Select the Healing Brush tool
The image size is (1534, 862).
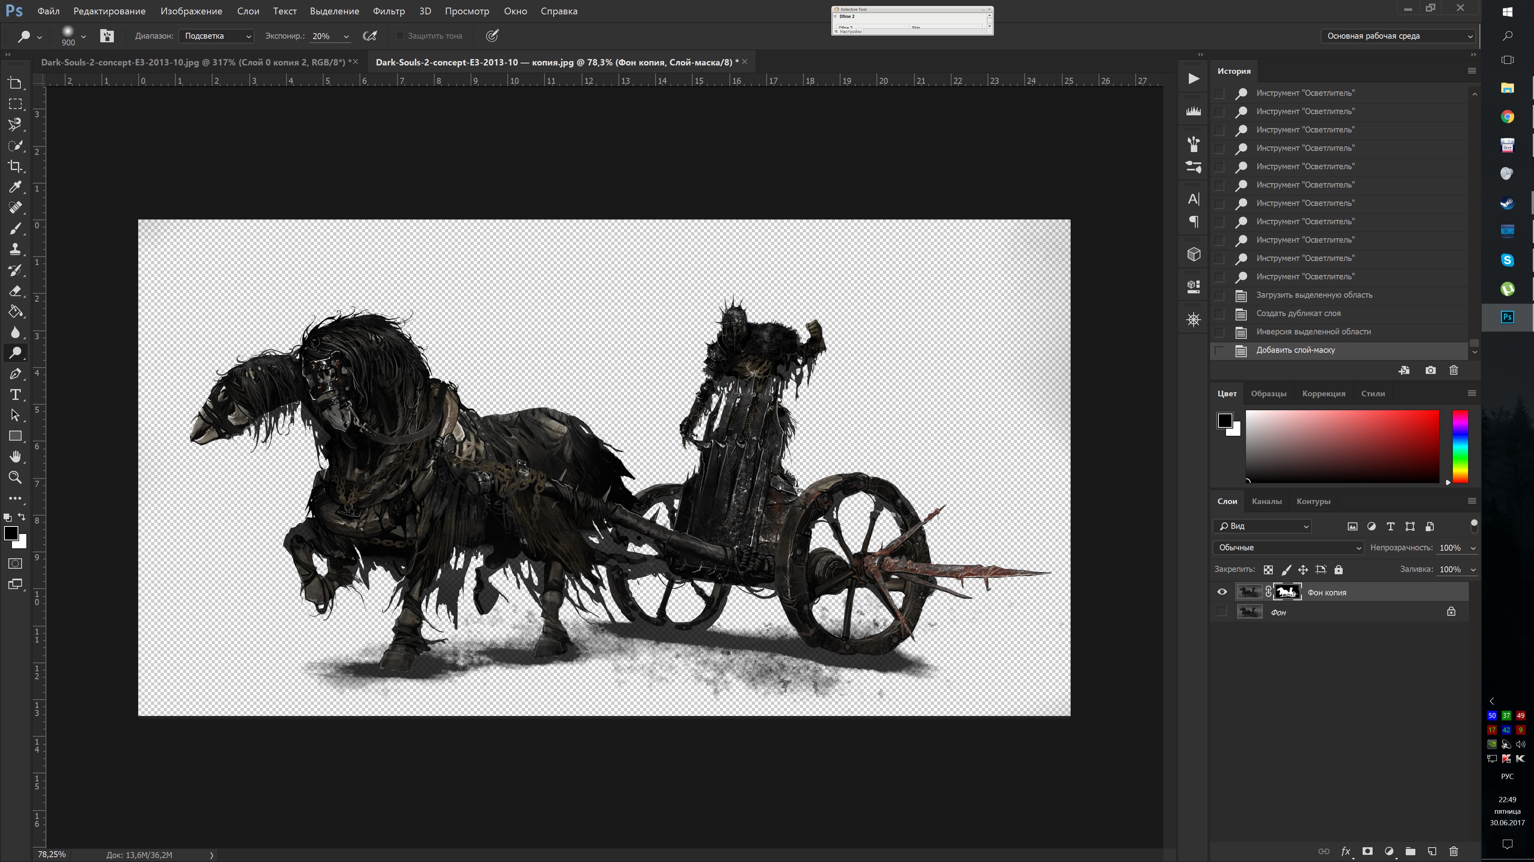point(16,208)
